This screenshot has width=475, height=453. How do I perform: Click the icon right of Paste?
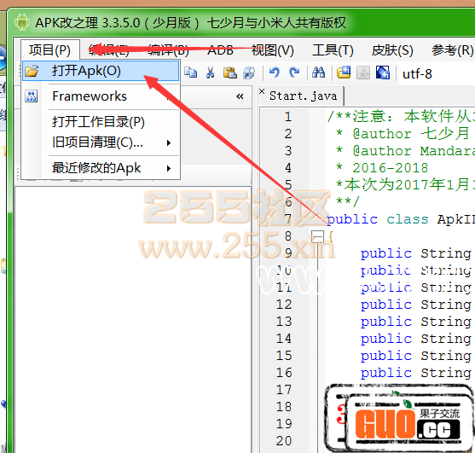tap(249, 73)
